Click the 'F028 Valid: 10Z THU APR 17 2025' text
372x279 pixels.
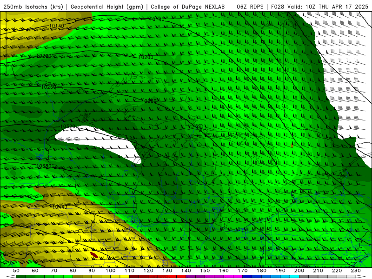pyautogui.click(x=319, y=7)
